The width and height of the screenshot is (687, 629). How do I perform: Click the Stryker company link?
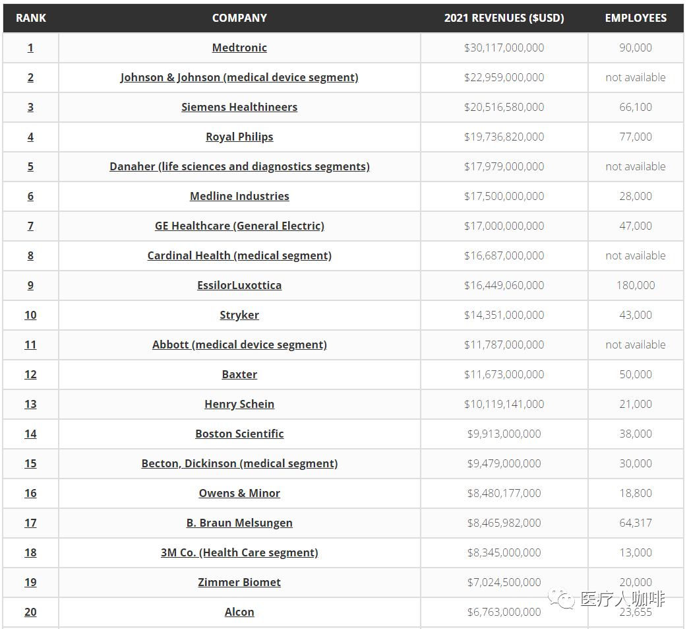point(239,315)
